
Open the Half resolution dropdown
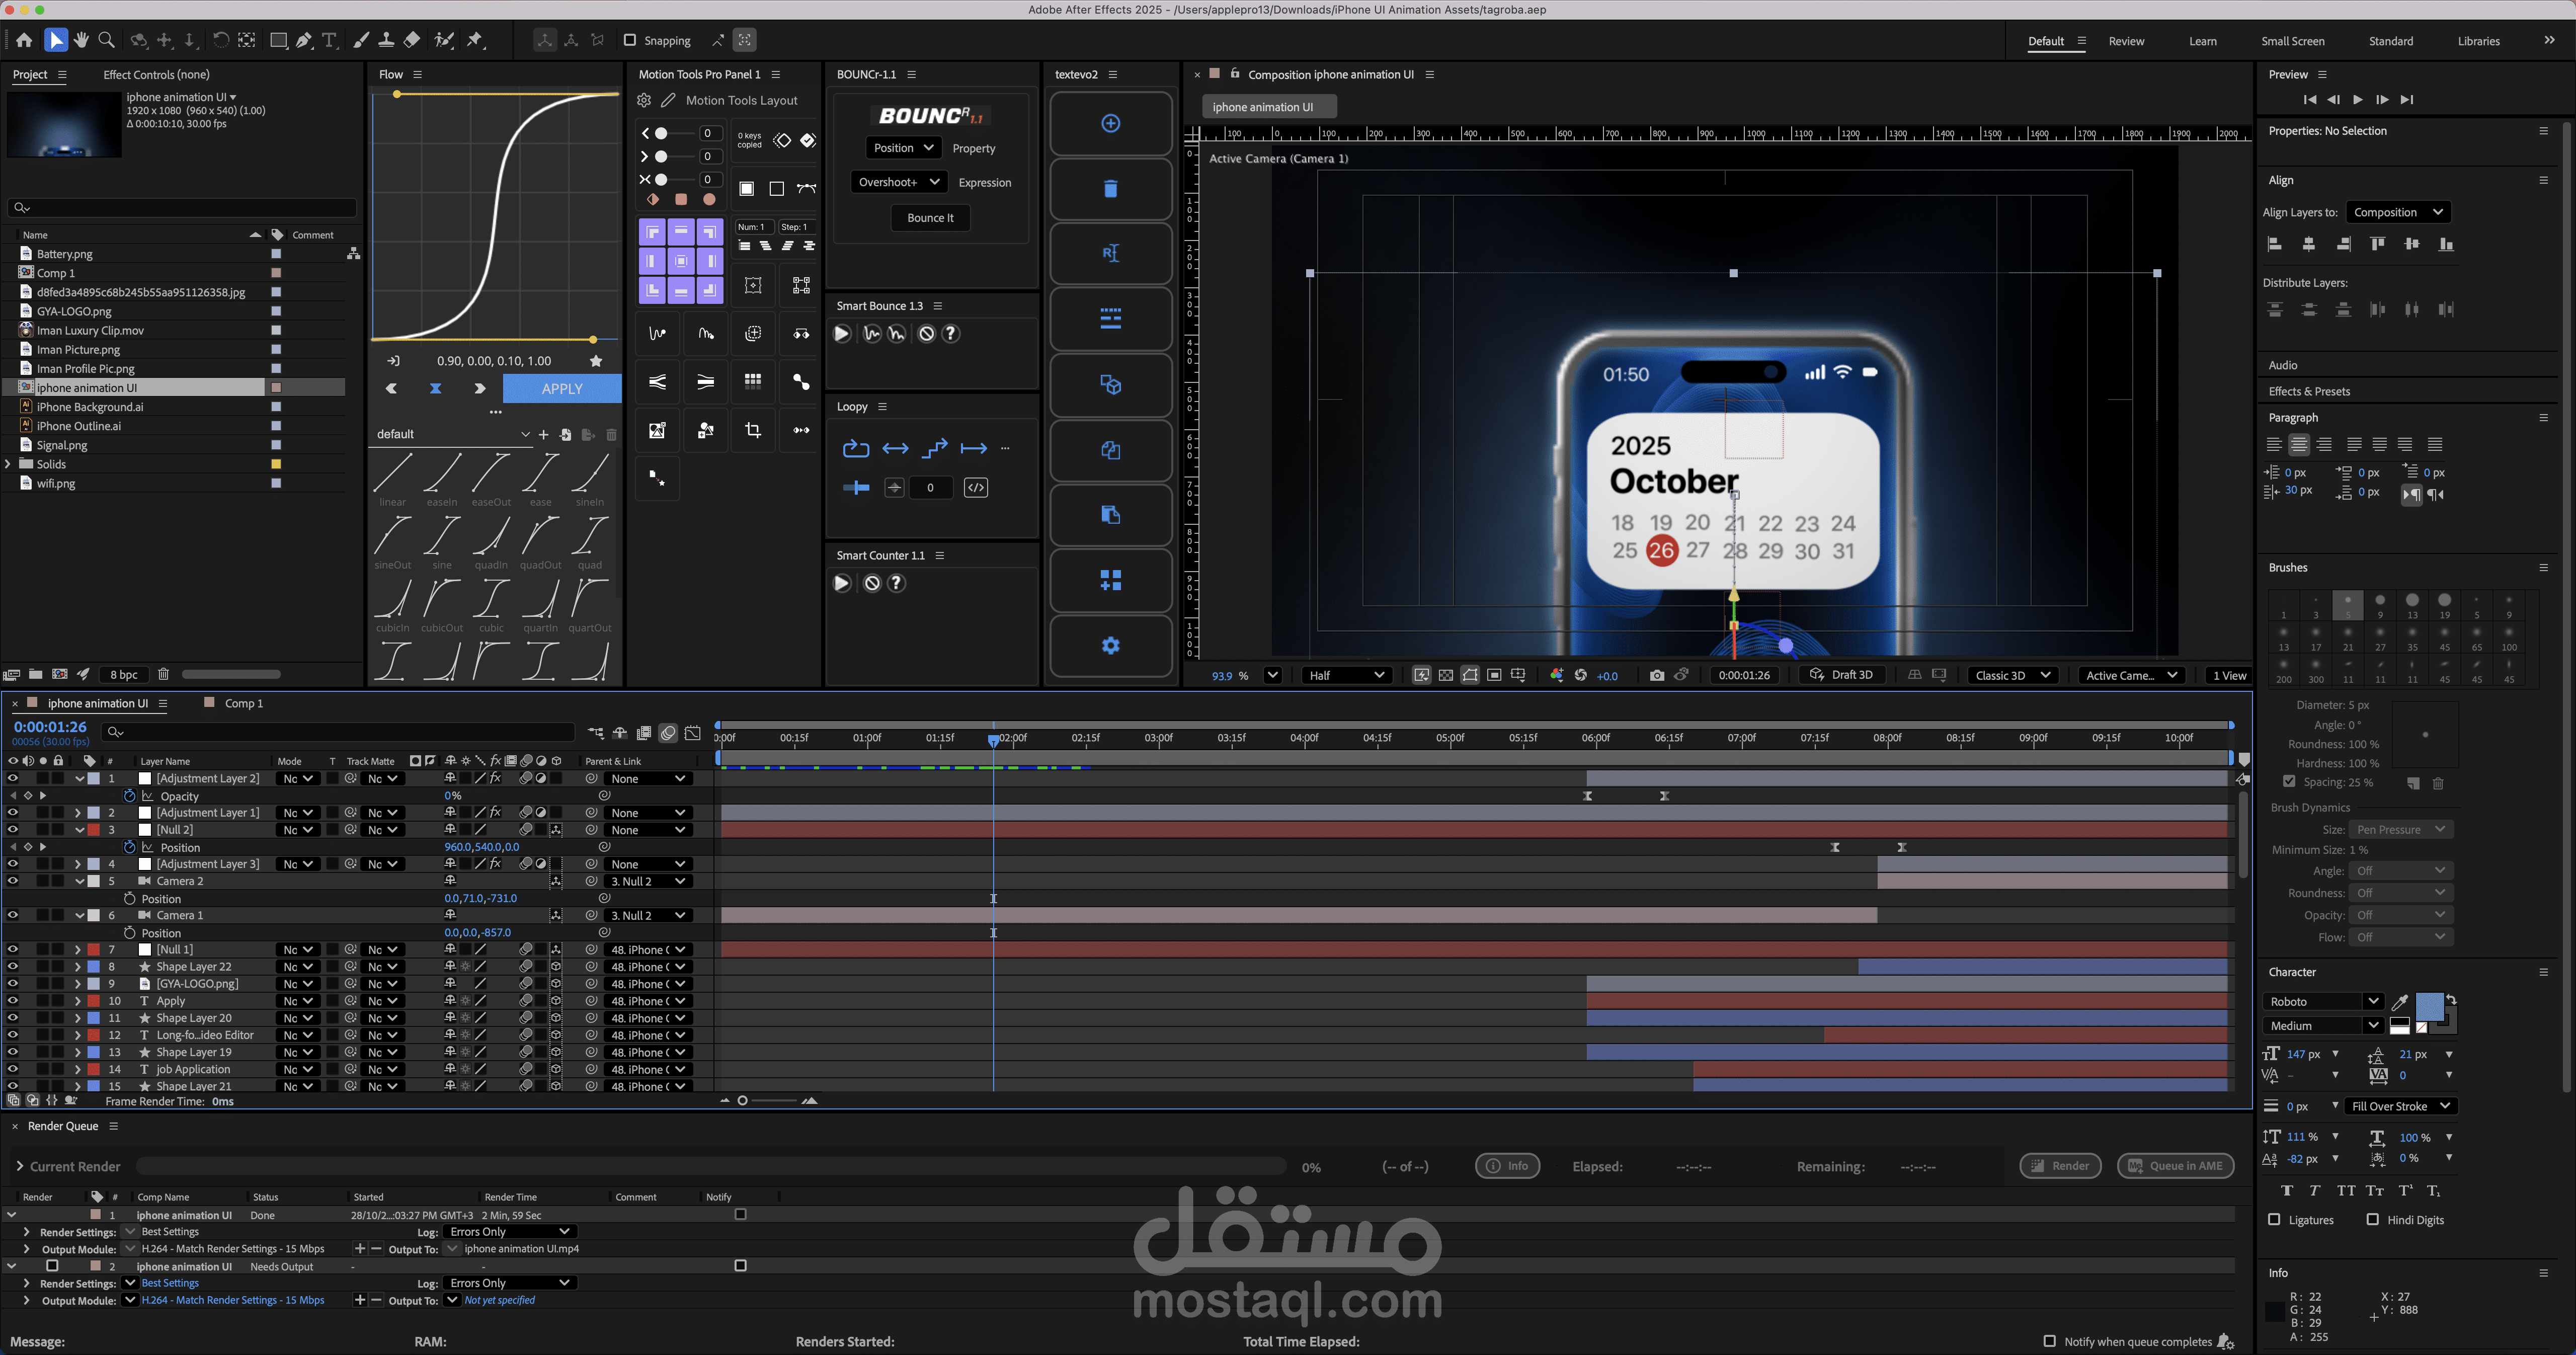1346,675
